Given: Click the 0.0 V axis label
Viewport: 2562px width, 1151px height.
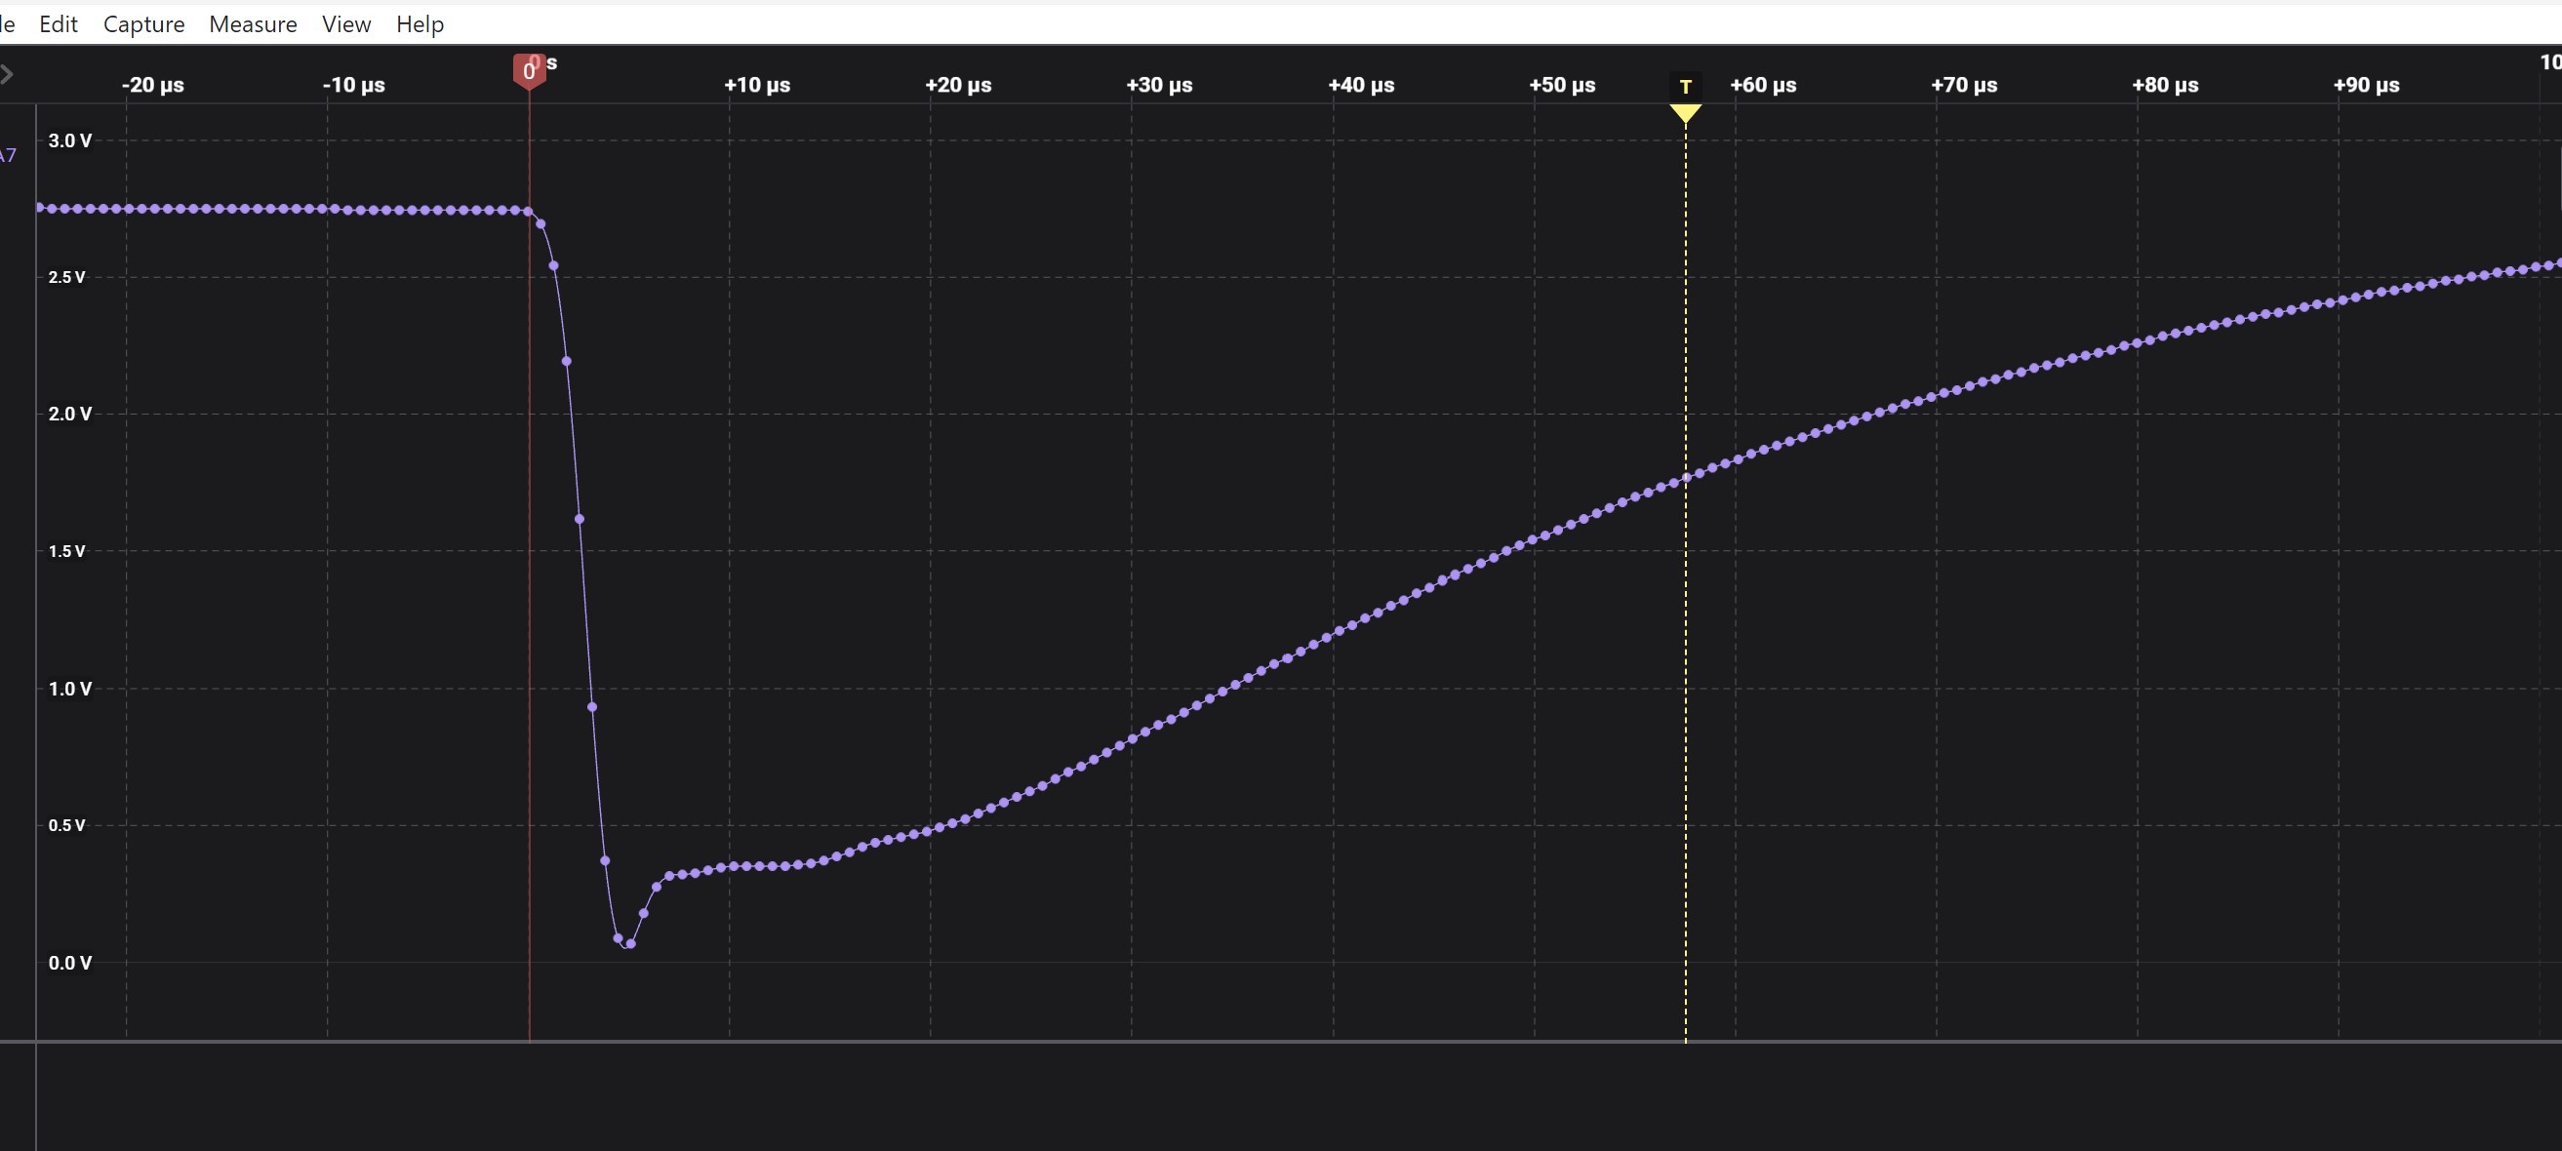Looking at the screenshot, I should [69, 962].
